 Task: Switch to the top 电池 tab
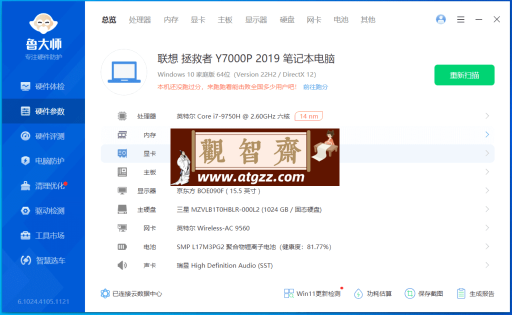tap(341, 20)
